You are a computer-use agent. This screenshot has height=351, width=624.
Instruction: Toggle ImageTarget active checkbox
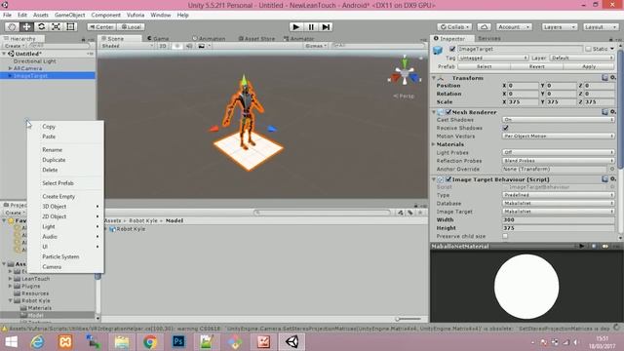452,49
